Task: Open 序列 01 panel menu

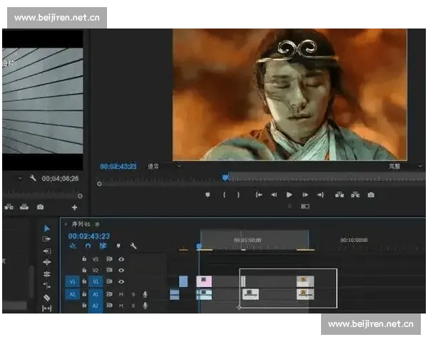Action: 98,224
